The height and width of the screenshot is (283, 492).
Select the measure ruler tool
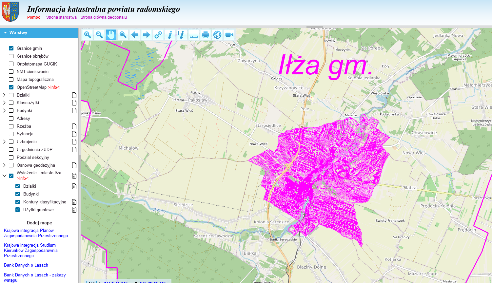[x=194, y=35]
